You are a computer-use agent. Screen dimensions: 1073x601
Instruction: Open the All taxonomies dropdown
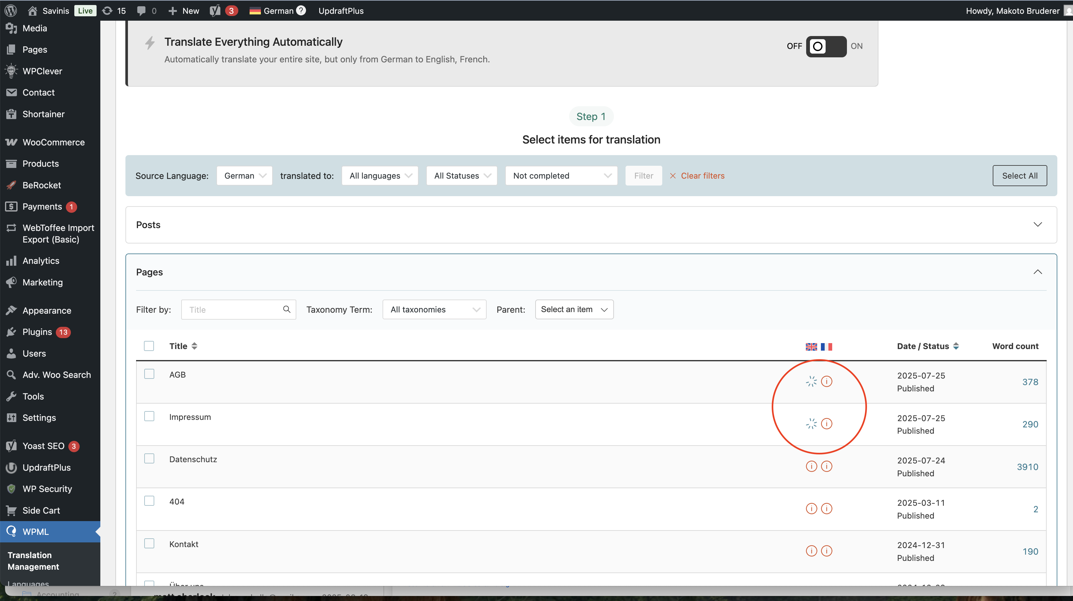point(435,309)
